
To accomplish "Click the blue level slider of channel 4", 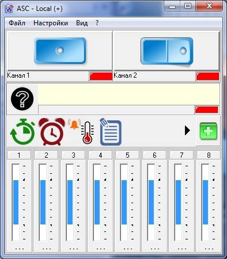I will tap(97, 202).
